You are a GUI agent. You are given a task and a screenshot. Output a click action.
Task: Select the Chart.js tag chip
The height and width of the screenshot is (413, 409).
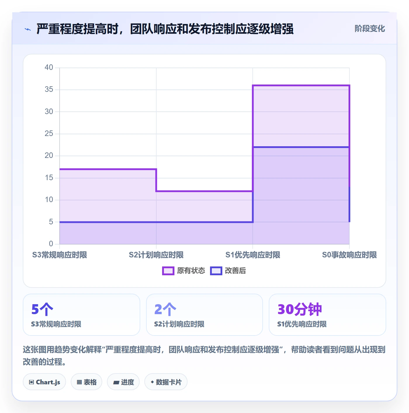click(x=44, y=382)
